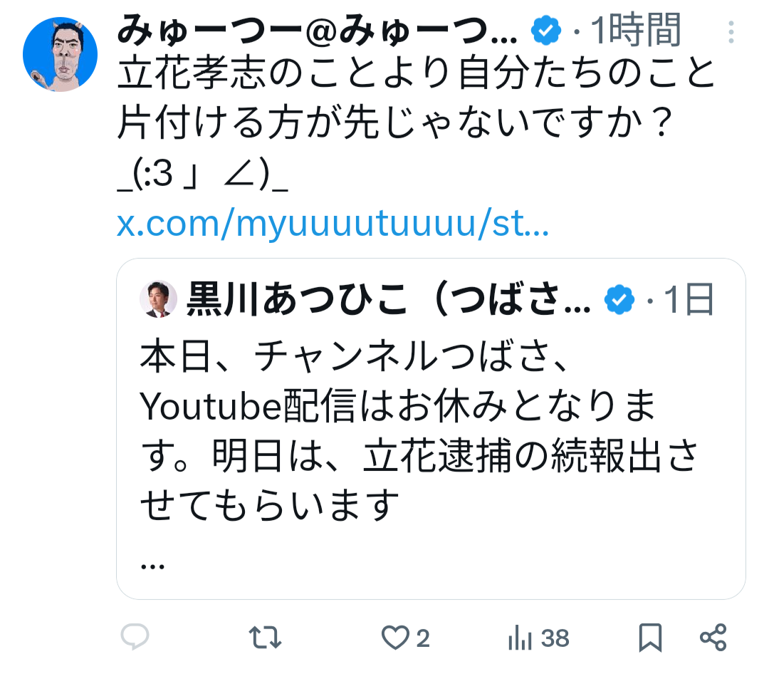This screenshot has height=674, width=769.
Task: Click the reply speech bubble icon
Action: (135, 637)
